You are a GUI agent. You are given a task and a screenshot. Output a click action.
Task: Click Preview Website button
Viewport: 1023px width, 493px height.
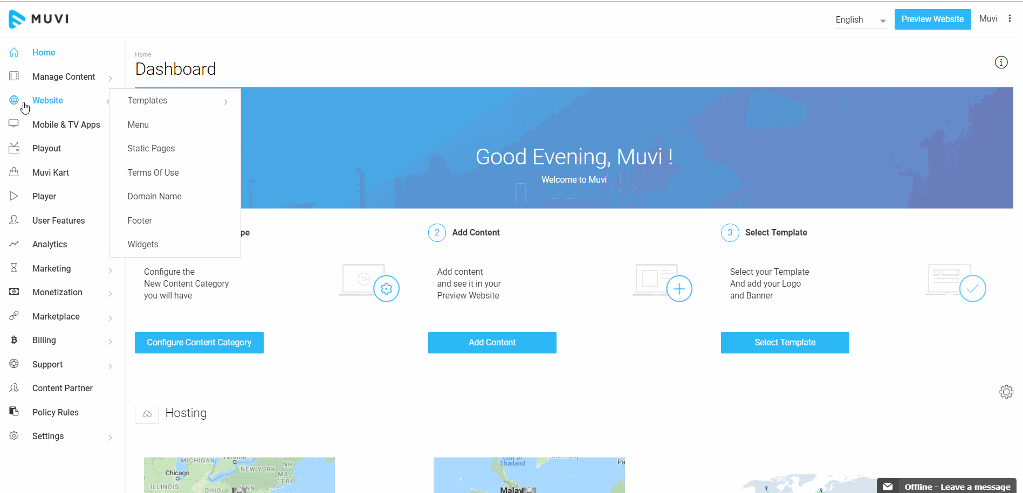[932, 19]
